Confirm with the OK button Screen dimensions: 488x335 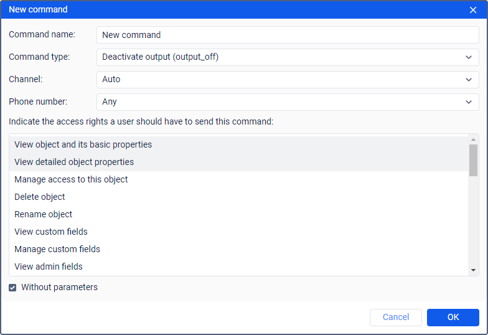click(x=453, y=318)
